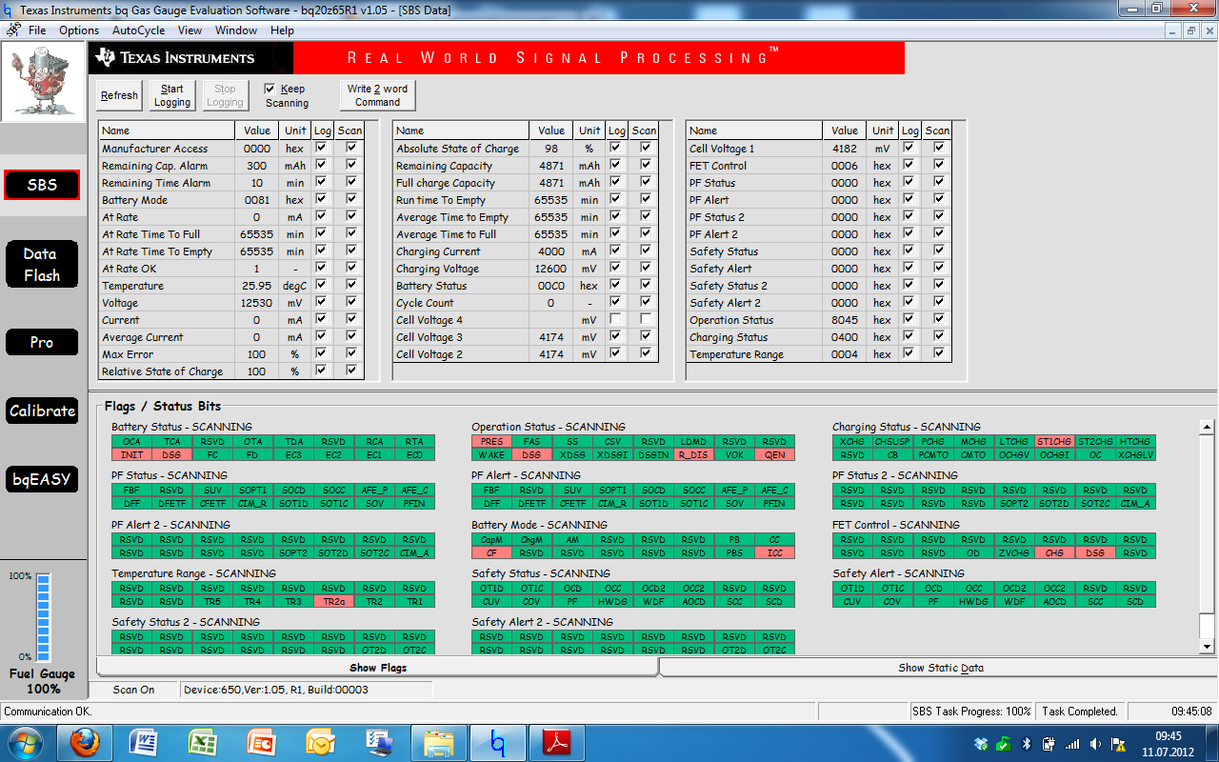Click the Refresh button
Image resolution: width=1219 pixels, height=762 pixels.
pos(119,95)
